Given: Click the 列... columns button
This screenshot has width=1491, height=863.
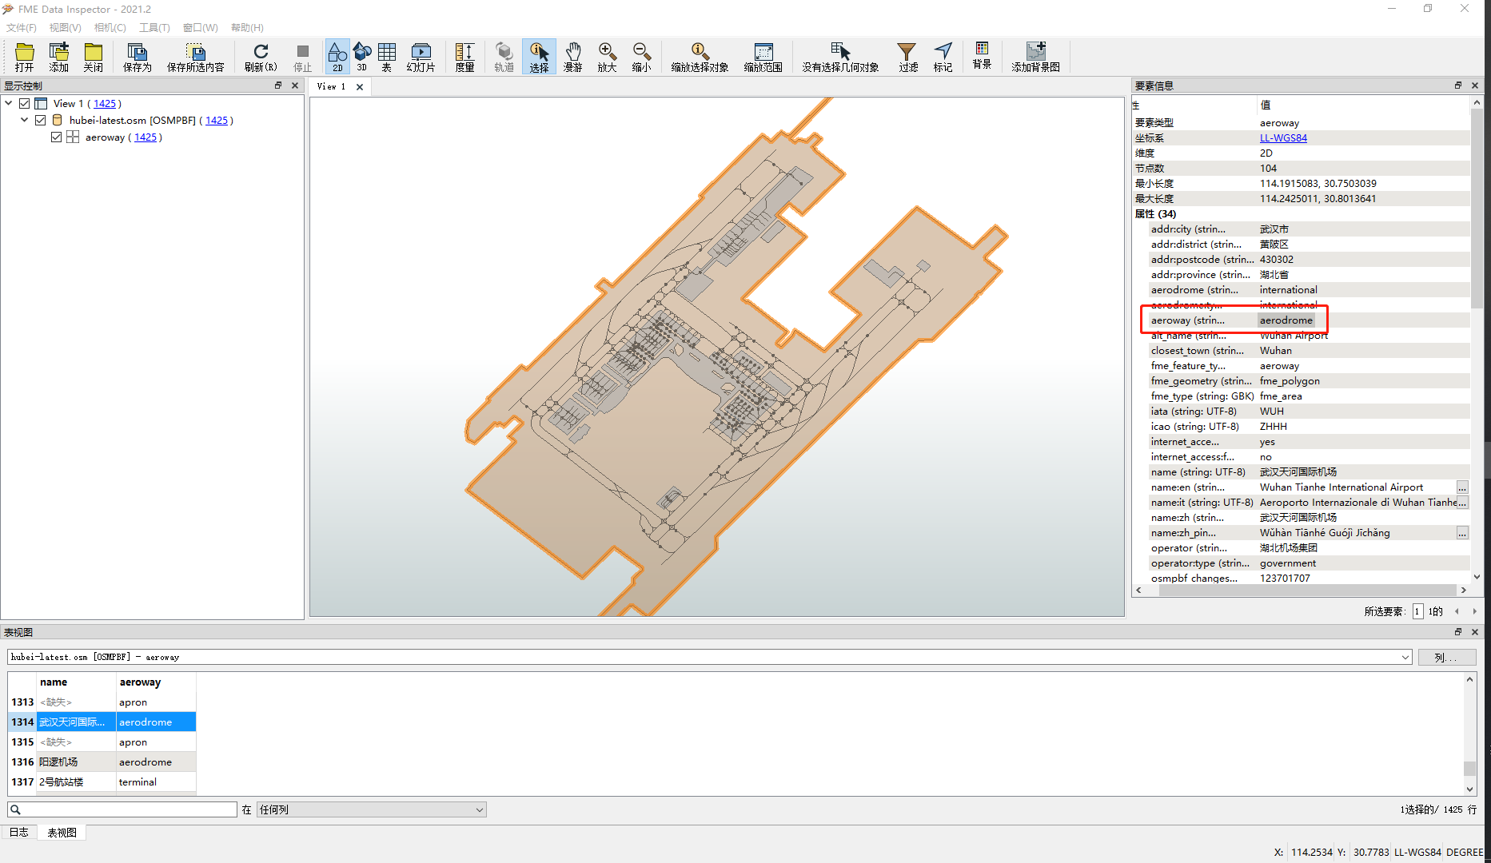Looking at the screenshot, I should [1447, 658].
